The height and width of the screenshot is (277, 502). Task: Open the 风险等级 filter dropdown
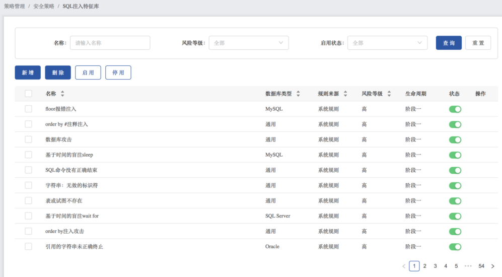(249, 43)
